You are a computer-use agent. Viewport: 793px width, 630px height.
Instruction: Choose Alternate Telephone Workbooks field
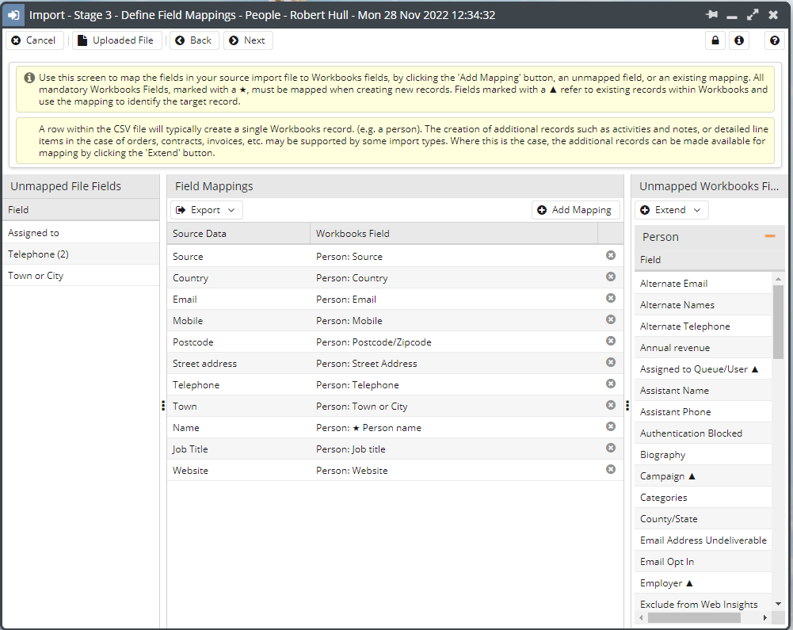click(703, 326)
